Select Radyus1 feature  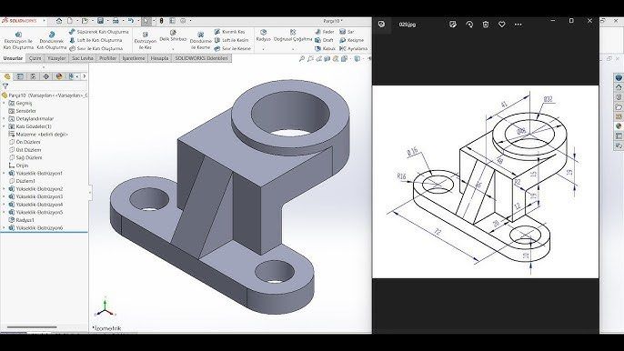(21, 220)
